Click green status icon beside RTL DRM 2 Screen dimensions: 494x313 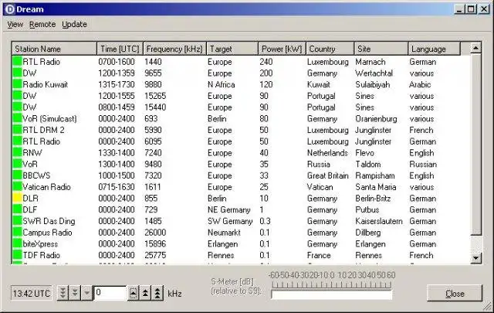[17, 130]
